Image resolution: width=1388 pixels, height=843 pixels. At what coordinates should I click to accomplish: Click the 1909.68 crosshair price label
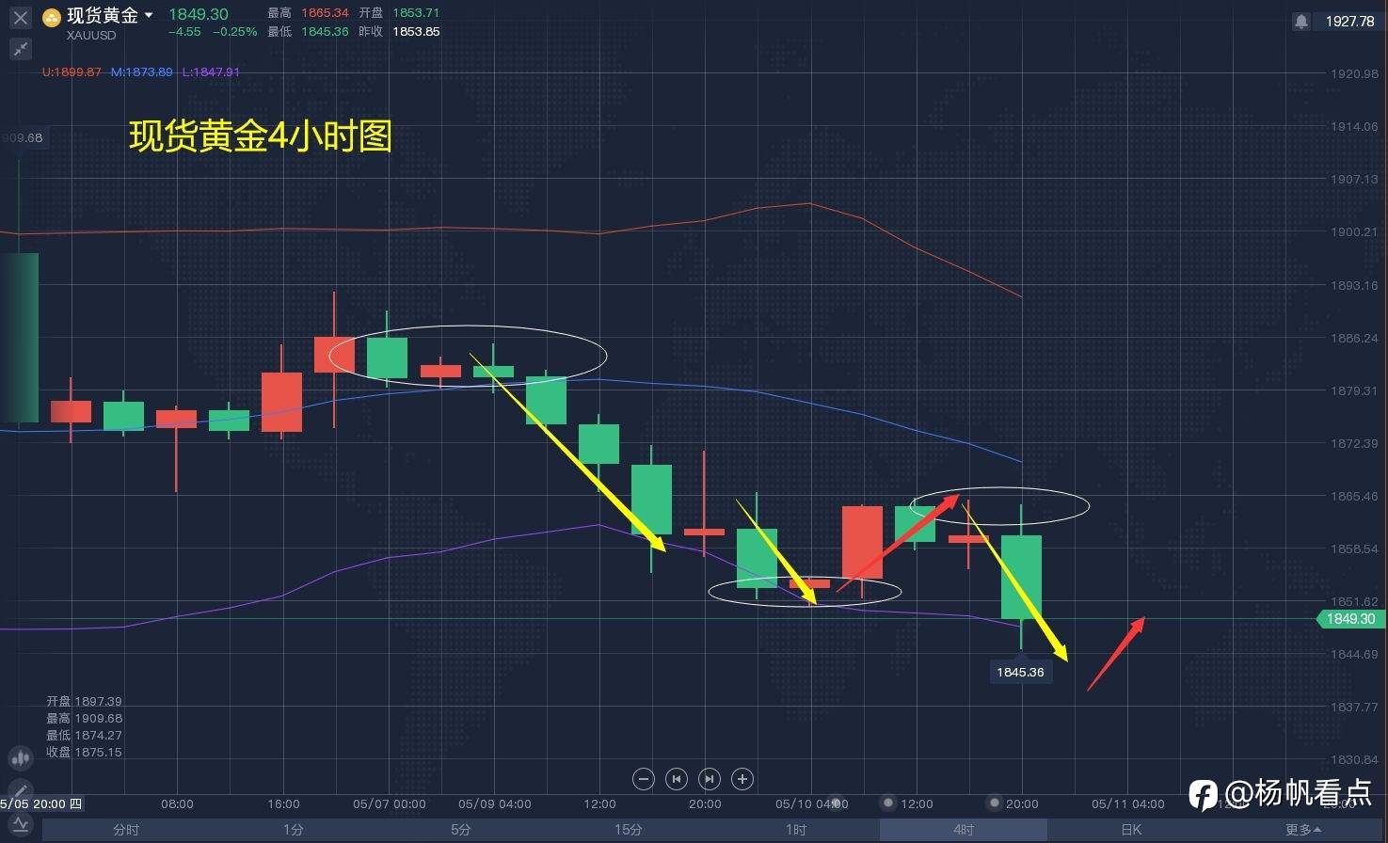tap(23, 137)
